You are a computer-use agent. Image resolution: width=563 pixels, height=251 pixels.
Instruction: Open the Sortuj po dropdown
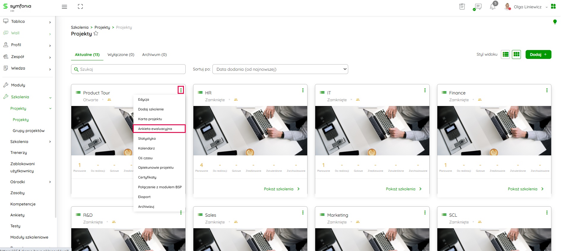point(280,69)
